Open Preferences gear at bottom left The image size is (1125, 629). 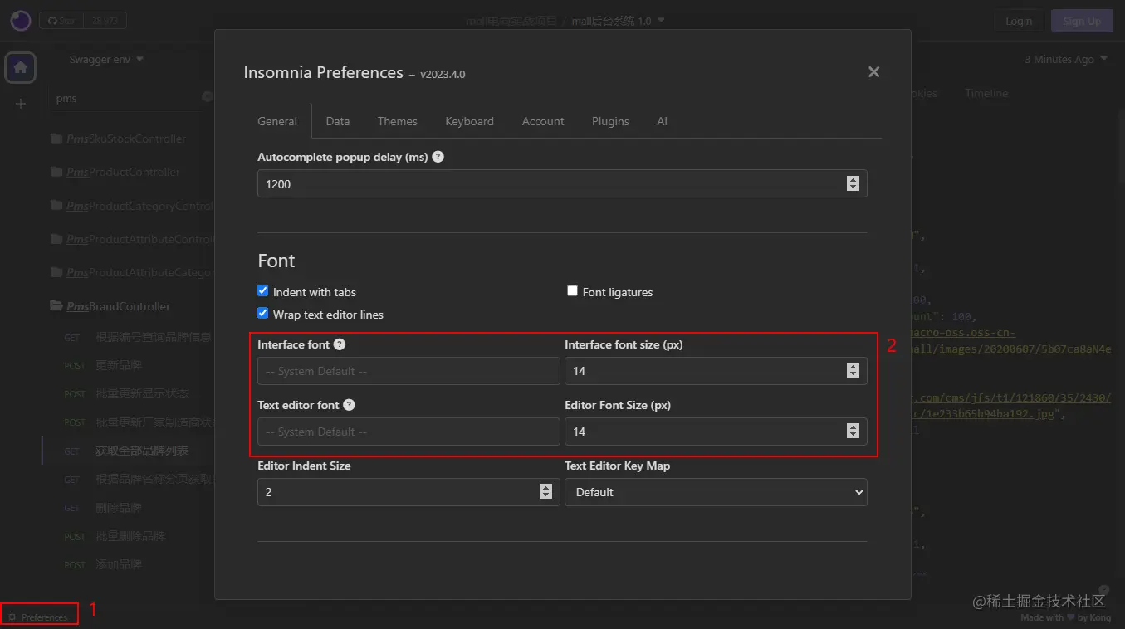coord(38,617)
